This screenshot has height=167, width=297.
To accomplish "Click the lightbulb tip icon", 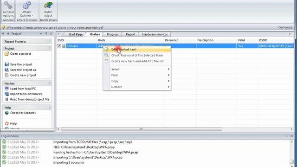I will (x=3, y=27).
